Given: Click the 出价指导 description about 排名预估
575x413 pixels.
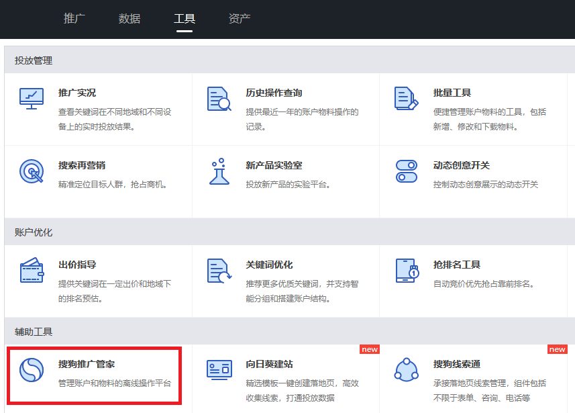Looking at the screenshot, I should point(115,291).
